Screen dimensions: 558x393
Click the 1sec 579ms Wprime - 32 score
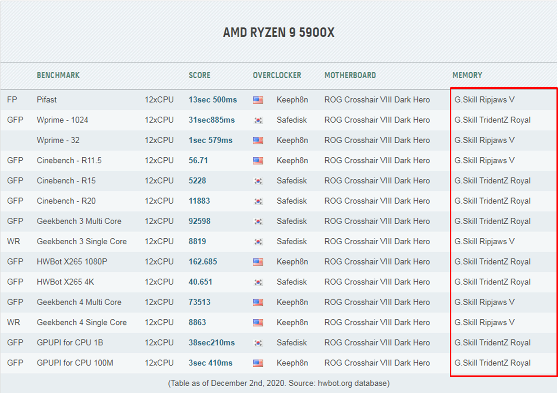[210, 140]
